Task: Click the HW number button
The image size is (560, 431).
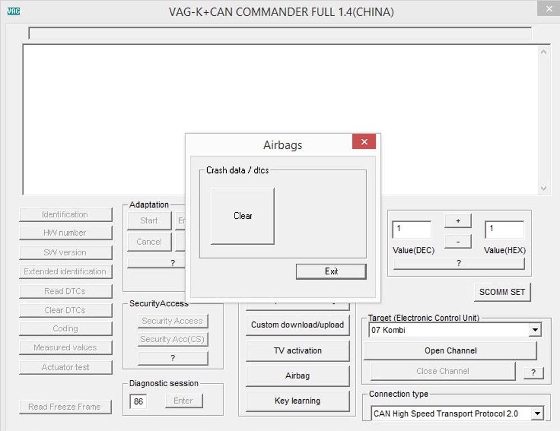Action: (x=66, y=233)
